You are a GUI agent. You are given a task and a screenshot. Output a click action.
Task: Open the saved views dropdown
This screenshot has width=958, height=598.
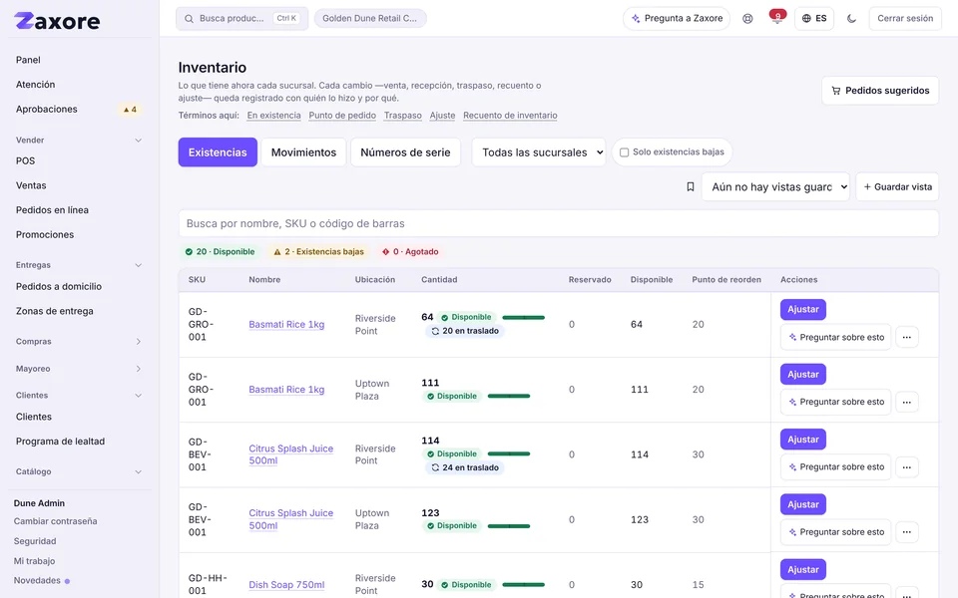point(775,186)
